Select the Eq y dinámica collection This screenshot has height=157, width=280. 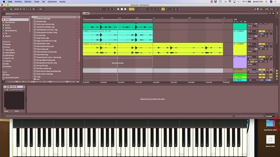10,22
